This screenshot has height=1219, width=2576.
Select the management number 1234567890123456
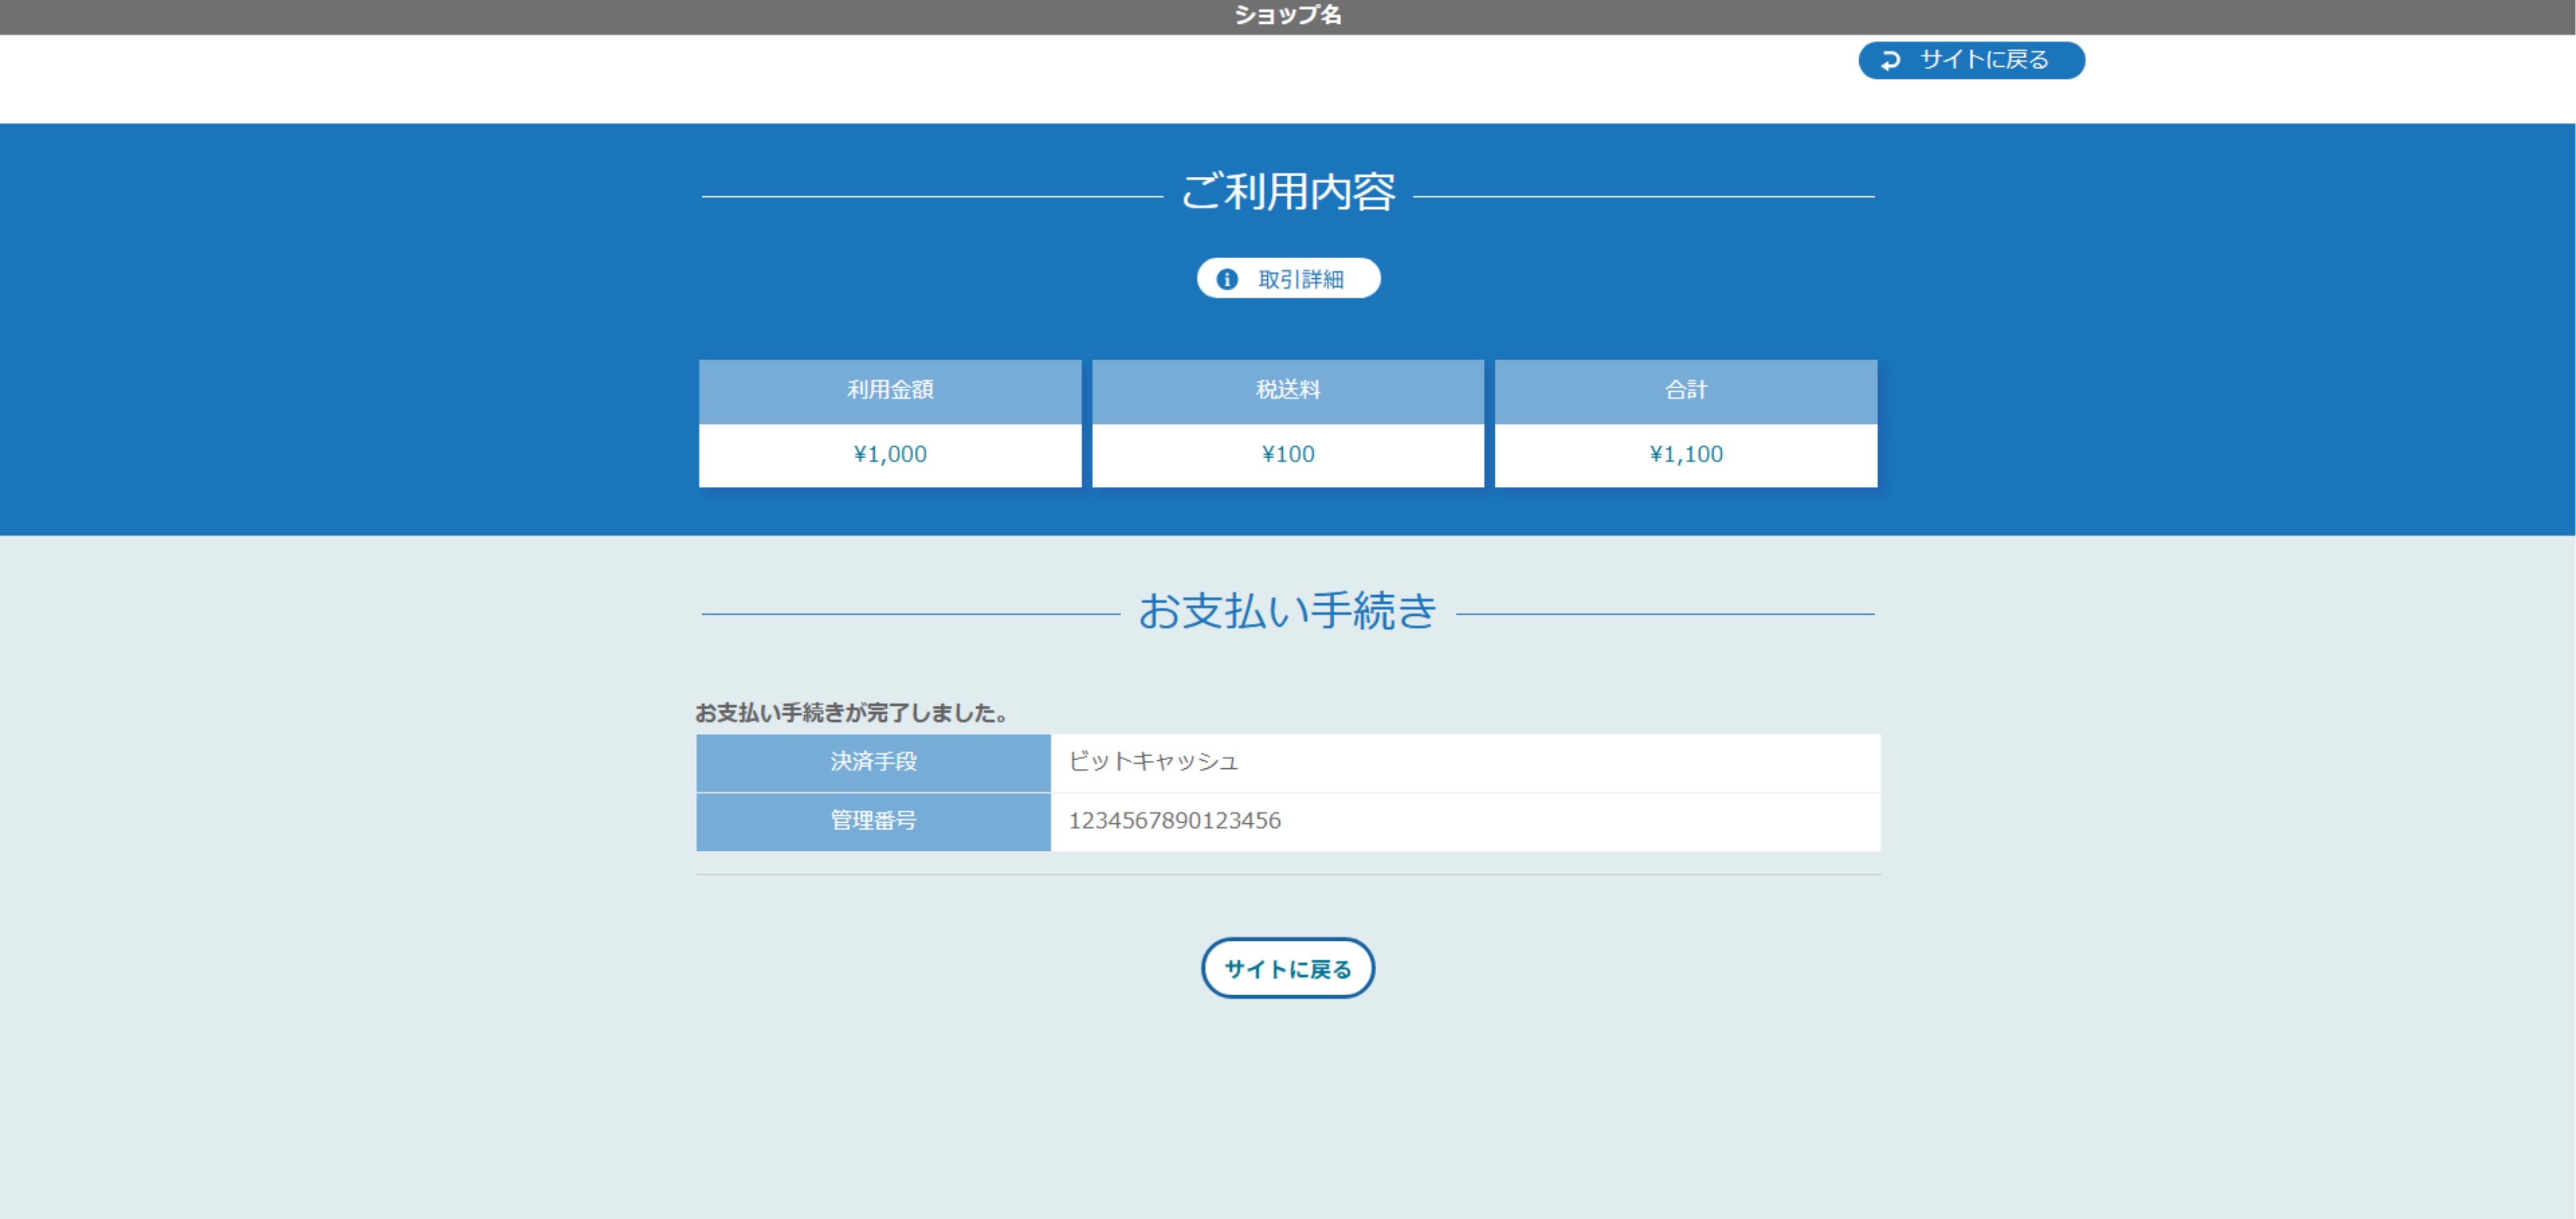pyautogui.click(x=1175, y=821)
